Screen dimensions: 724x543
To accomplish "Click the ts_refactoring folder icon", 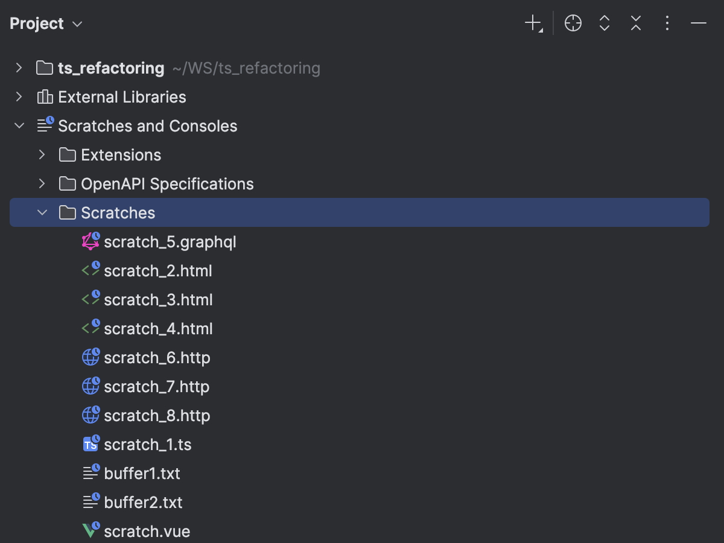I will (x=45, y=68).
